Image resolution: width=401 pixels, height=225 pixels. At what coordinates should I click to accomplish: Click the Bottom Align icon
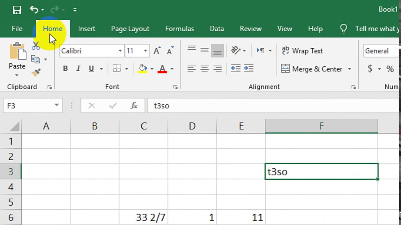click(217, 50)
